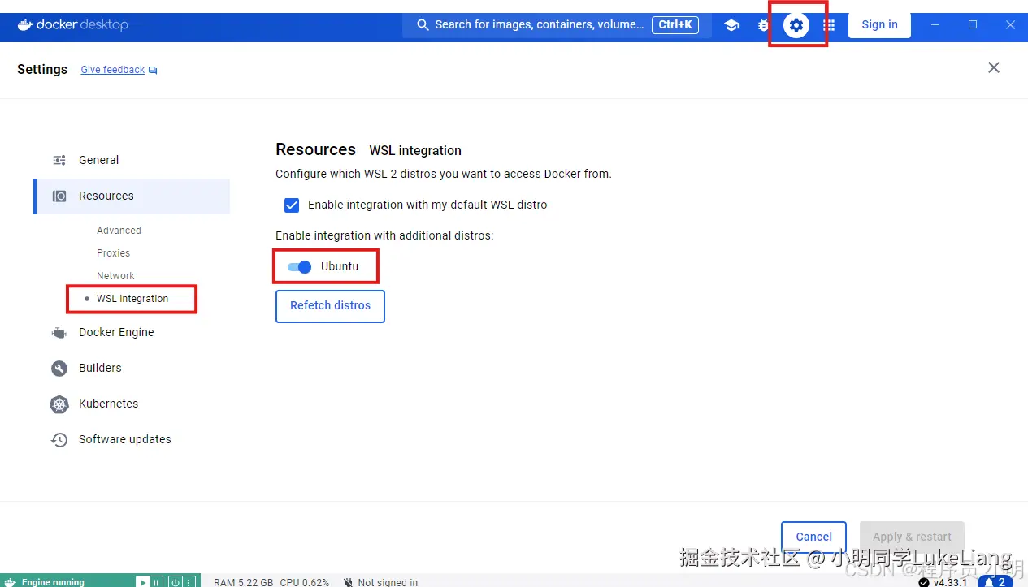Pause the Docker engine from the status bar
The width and height of the screenshot is (1028, 587).
pyautogui.click(x=156, y=582)
